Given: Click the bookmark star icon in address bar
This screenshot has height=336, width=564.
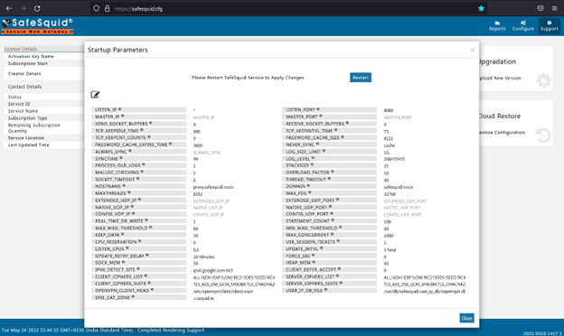Looking at the screenshot, I should click(x=481, y=8).
